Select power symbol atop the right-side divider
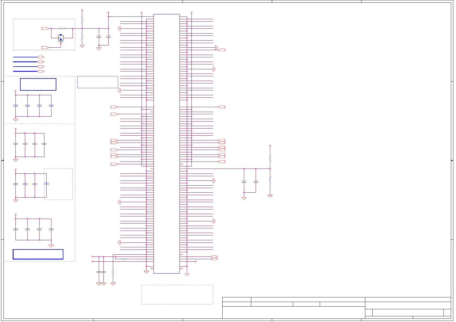Screen dimensions: 456x322 pos(270,146)
